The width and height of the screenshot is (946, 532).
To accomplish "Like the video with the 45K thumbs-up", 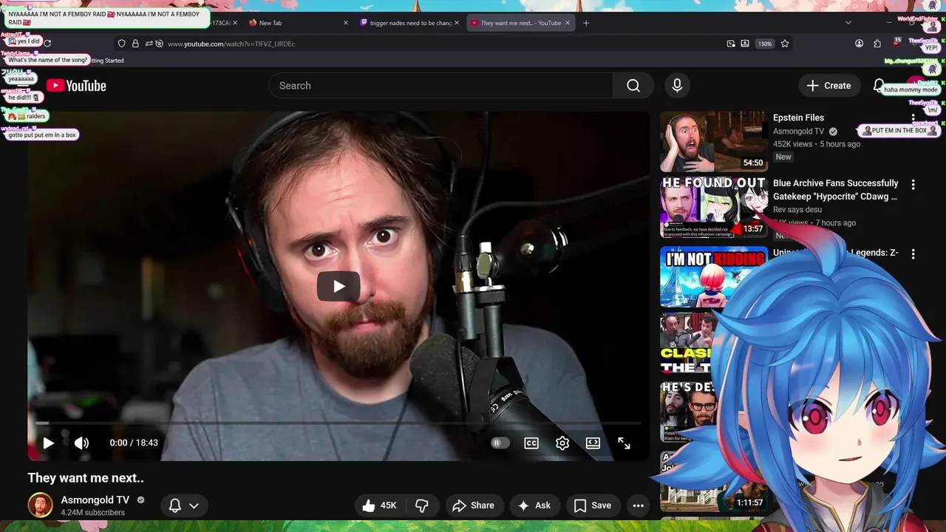I will [379, 505].
